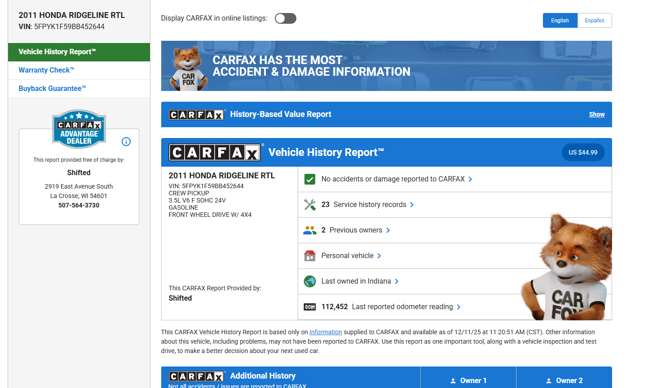Switch report language to Español
648x388 pixels.
pyautogui.click(x=594, y=21)
